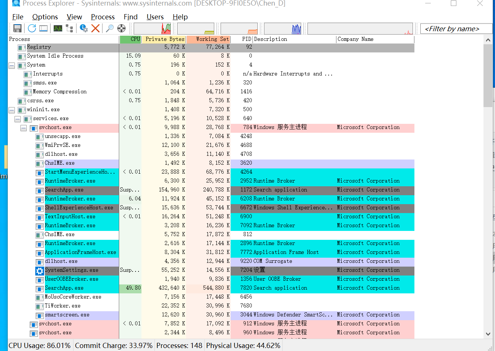Click the red X Kill Process icon
The image size is (495, 351).
(95, 28)
